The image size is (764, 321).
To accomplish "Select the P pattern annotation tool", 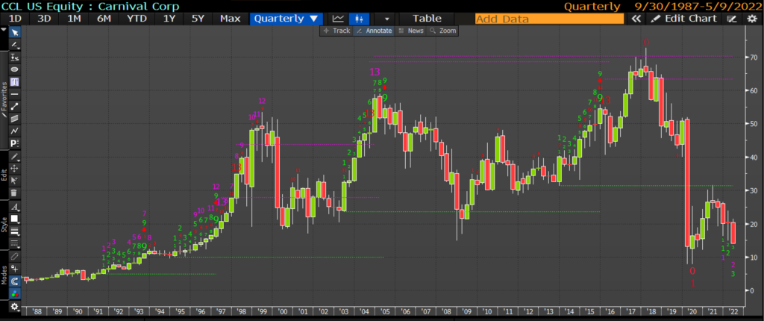I will 15,143.
